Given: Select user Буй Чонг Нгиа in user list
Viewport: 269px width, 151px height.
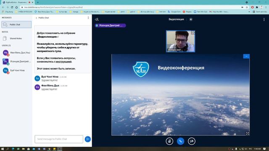Looking at the screenshot, I should pyautogui.click(x=16, y=70).
